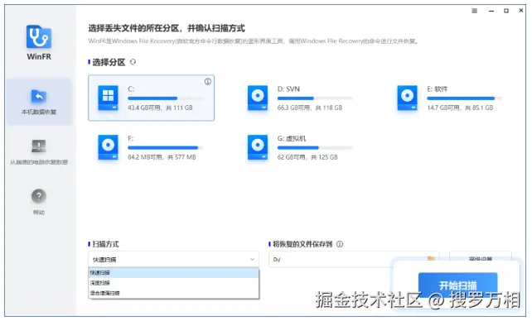Close the WinFR window
The width and height of the screenshot is (532, 321).
(x=521, y=11)
